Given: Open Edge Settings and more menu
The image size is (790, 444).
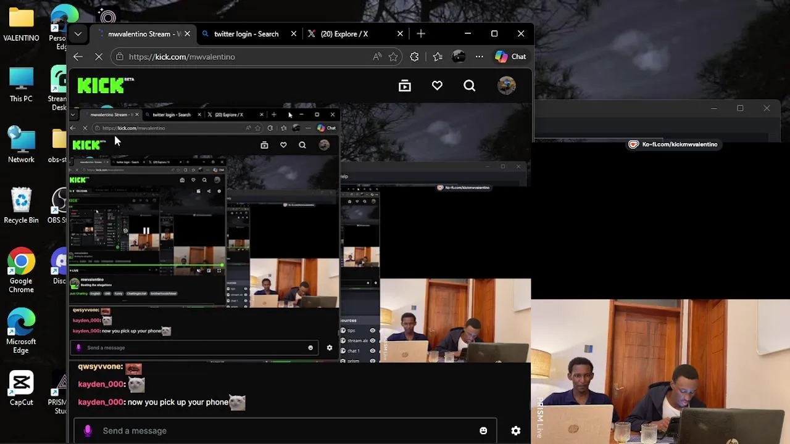Looking at the screenshot, I should coord(480,57).
